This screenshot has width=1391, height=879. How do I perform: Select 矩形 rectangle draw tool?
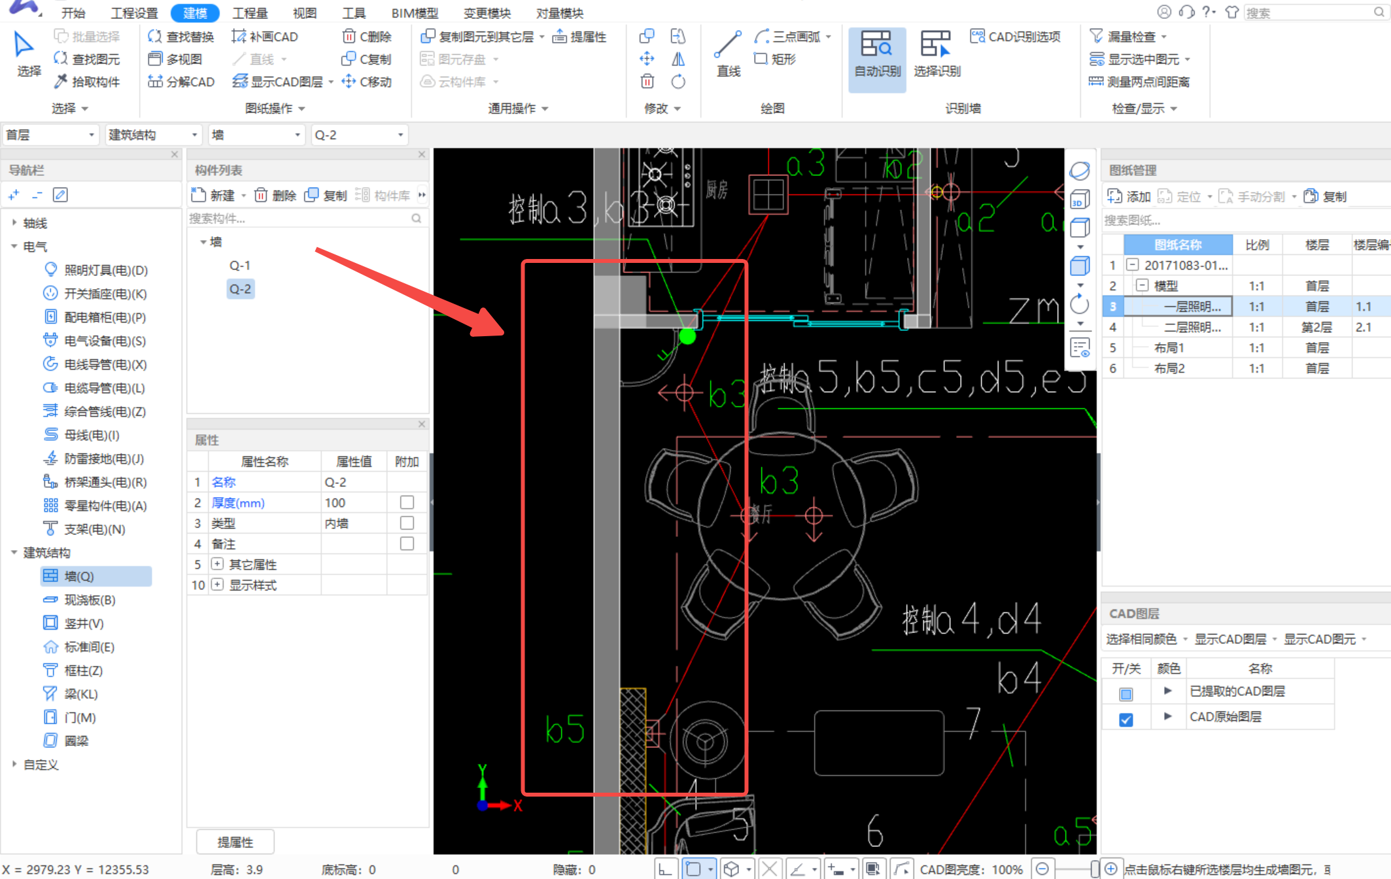click(776, 59)
